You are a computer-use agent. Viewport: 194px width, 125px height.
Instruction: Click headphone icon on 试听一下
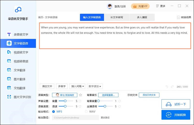169,104
